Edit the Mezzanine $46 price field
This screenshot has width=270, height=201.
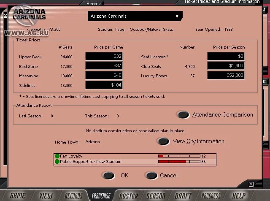click(104, 75)
